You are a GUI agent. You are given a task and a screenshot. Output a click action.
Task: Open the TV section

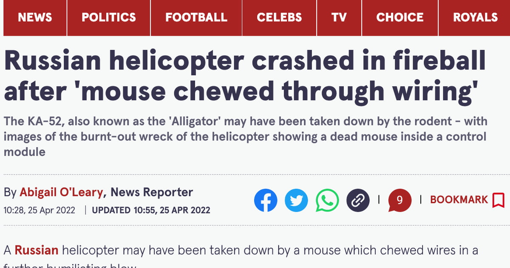pyautogui.click(x=339, y=17)
